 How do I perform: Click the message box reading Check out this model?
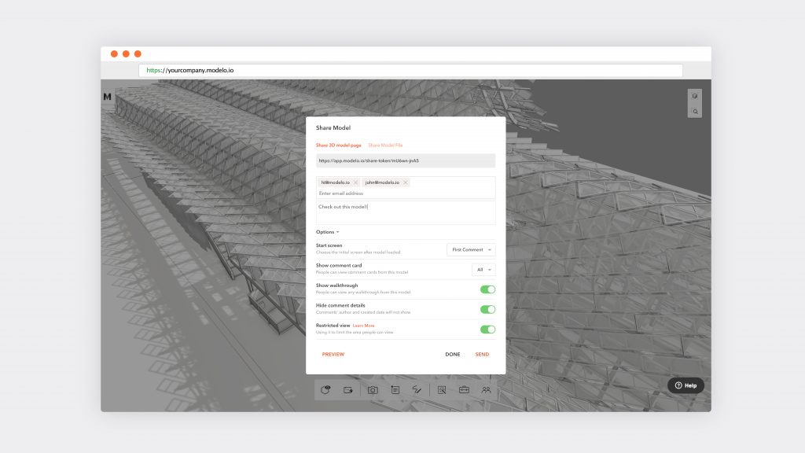(406, 212)
